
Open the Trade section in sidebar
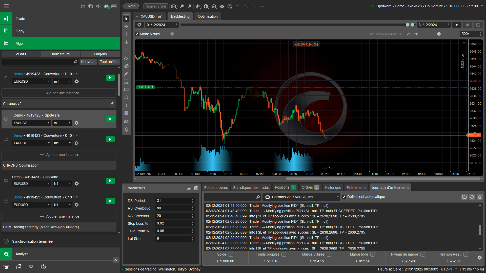coord(60,19)
